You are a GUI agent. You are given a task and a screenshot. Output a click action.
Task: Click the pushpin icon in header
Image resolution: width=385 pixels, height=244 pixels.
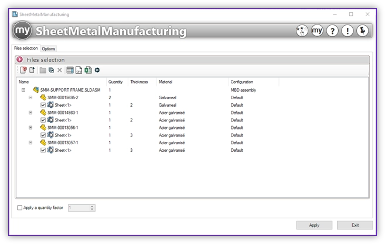(362, 31)
